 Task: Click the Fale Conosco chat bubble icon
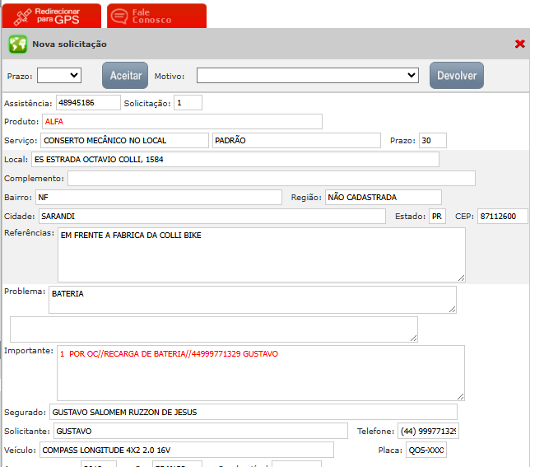[119, 16]
